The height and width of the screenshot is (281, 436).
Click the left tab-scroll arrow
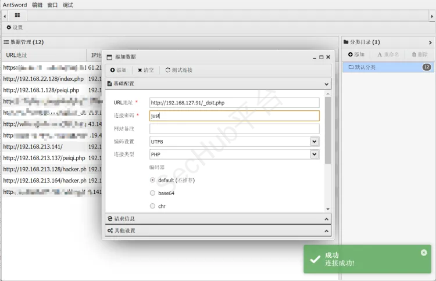point(5,16)
